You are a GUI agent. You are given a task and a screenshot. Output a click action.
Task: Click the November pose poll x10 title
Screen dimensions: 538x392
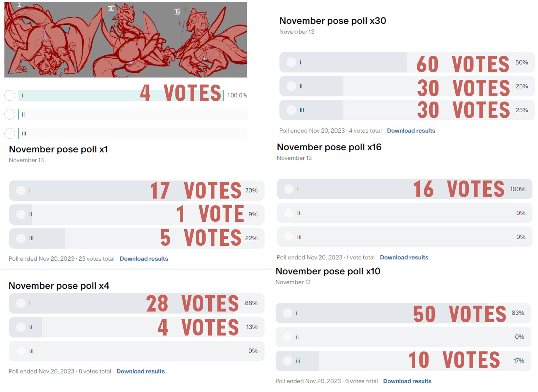click(328, 271)
